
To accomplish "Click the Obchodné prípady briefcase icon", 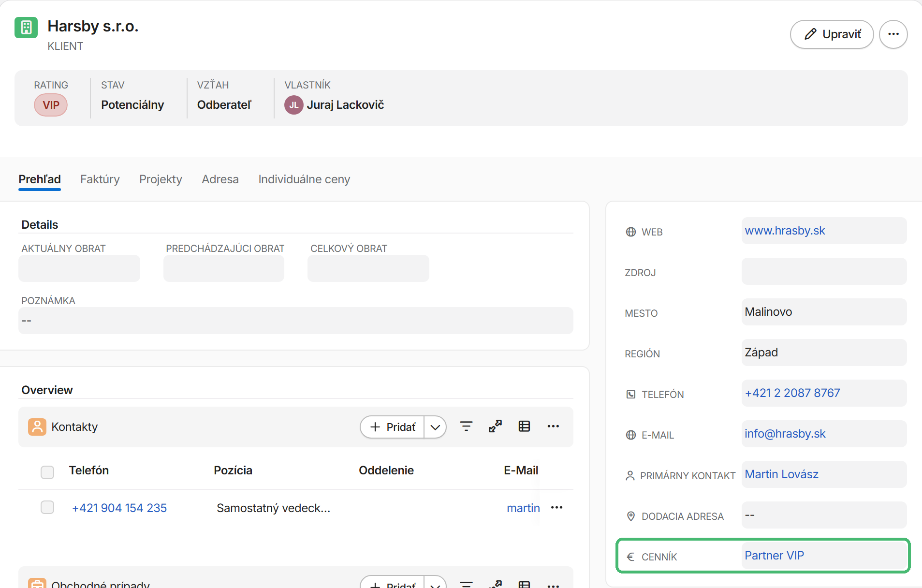I will 37,583.
